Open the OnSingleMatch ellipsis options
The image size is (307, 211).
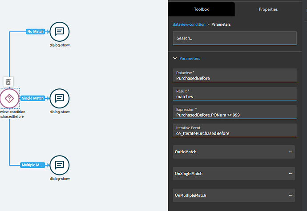pyautogui.click(x=291, y=174)
